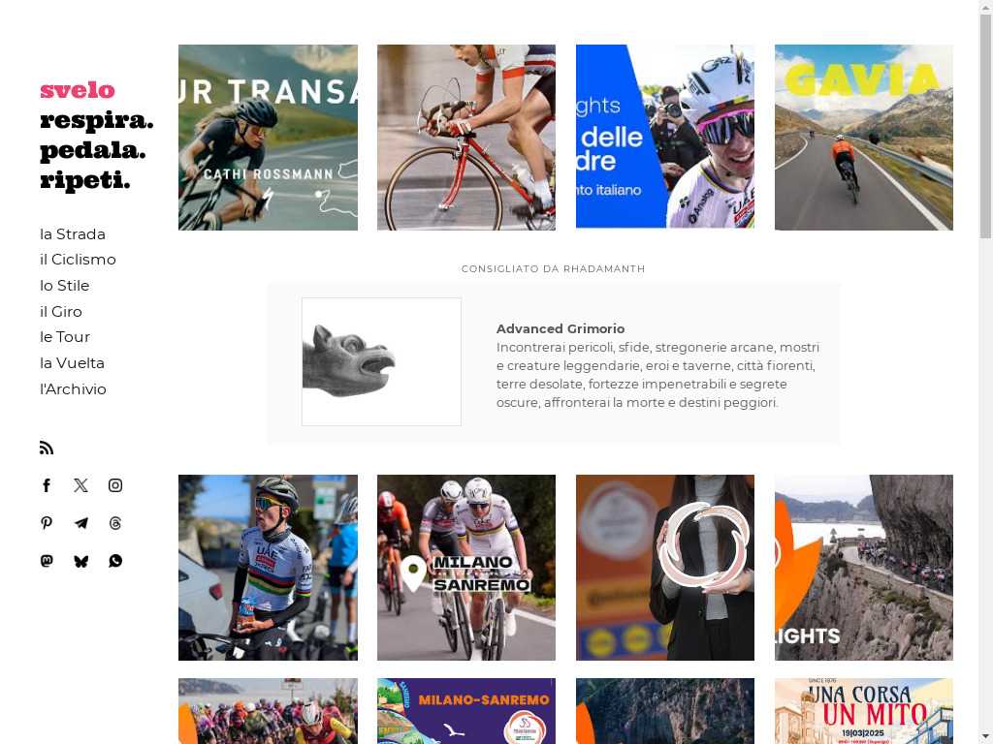Screen dimensions: 993x744
Task: Click the WhatsApp icon
Action: pos(115,561)
